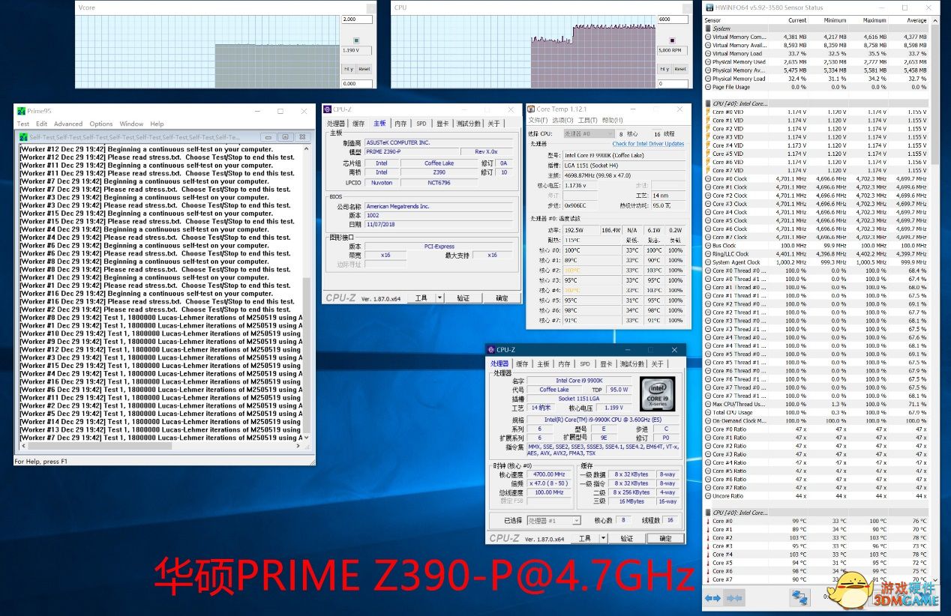Click Check for Intel Driver Updates link
Viewport: 951px width, 616px height.
tap(648, 144)
